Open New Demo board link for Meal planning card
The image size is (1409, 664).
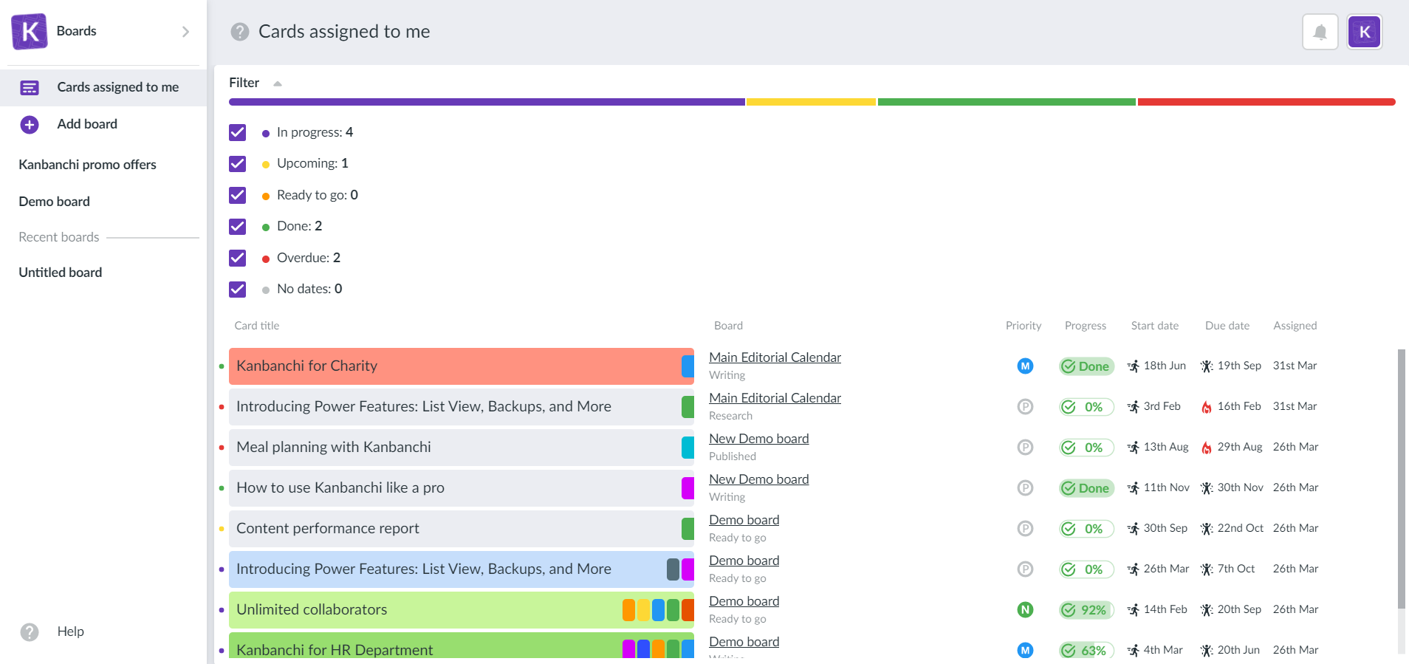758,439
